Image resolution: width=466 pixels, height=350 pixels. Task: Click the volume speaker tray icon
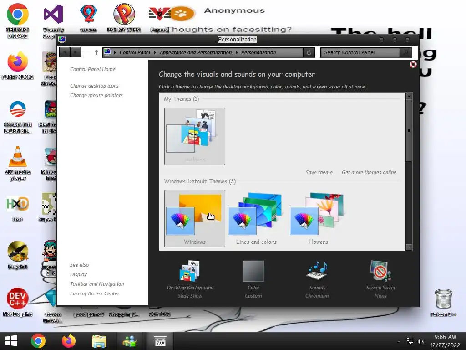(x=421, y=341)
